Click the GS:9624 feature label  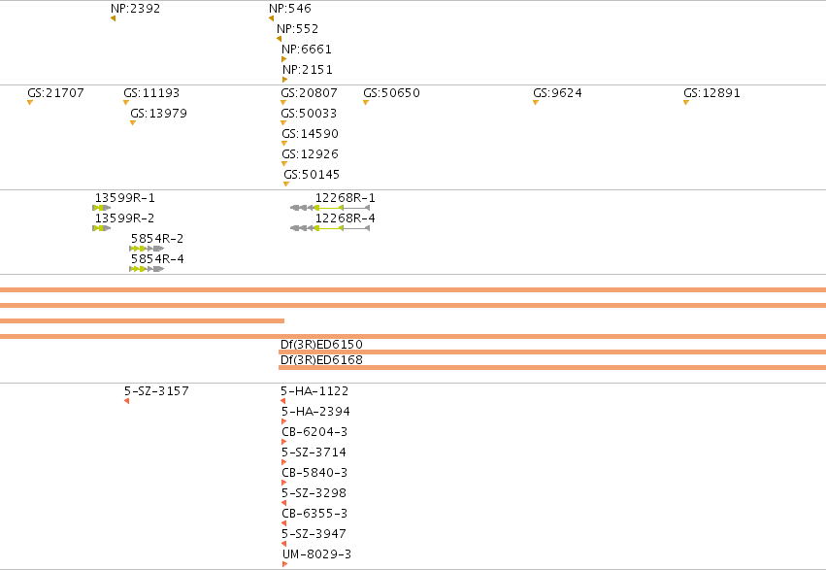pos(557,93)
